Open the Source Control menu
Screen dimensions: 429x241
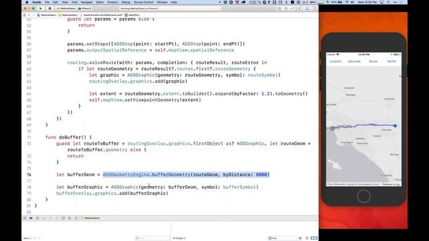[x=143, y=2]
